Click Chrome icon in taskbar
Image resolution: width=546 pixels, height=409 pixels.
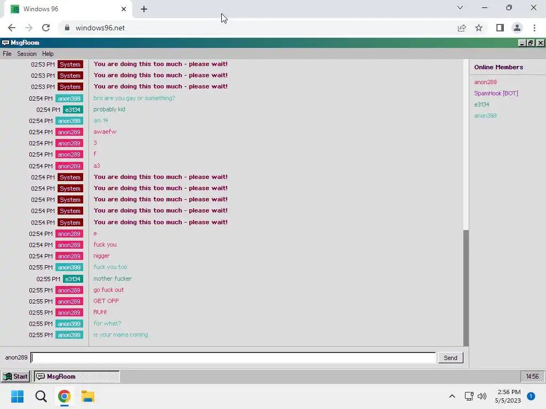[64, 396]
